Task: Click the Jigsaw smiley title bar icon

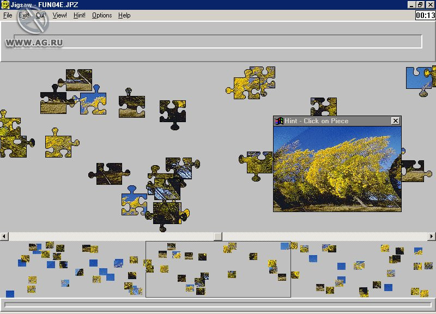Action: tap(5, 4)
